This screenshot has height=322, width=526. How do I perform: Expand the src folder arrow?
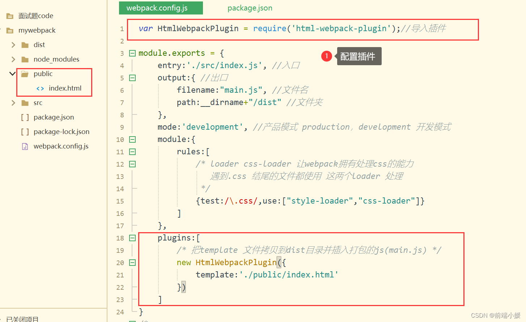[13, 103]
